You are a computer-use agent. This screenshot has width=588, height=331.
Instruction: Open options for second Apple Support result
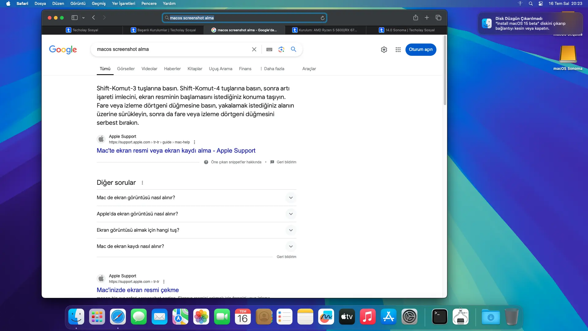pos(164,282)
